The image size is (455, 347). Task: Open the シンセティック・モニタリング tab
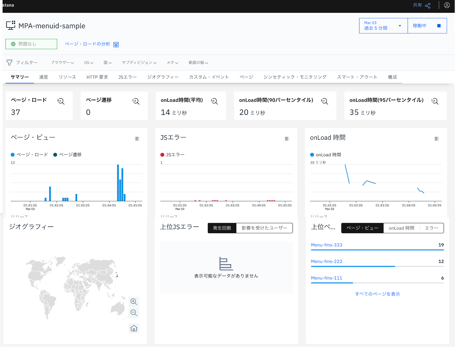295,77
